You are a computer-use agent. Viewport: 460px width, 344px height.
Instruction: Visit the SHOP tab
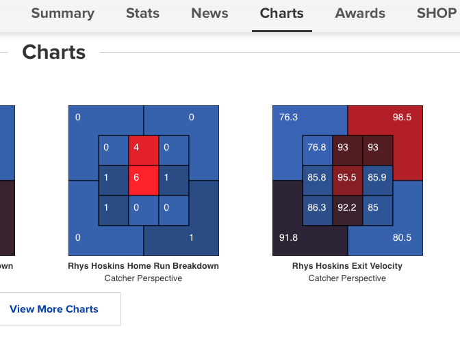437,13
